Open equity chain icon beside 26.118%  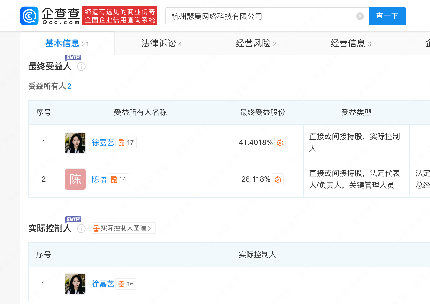tap(278, 179)
